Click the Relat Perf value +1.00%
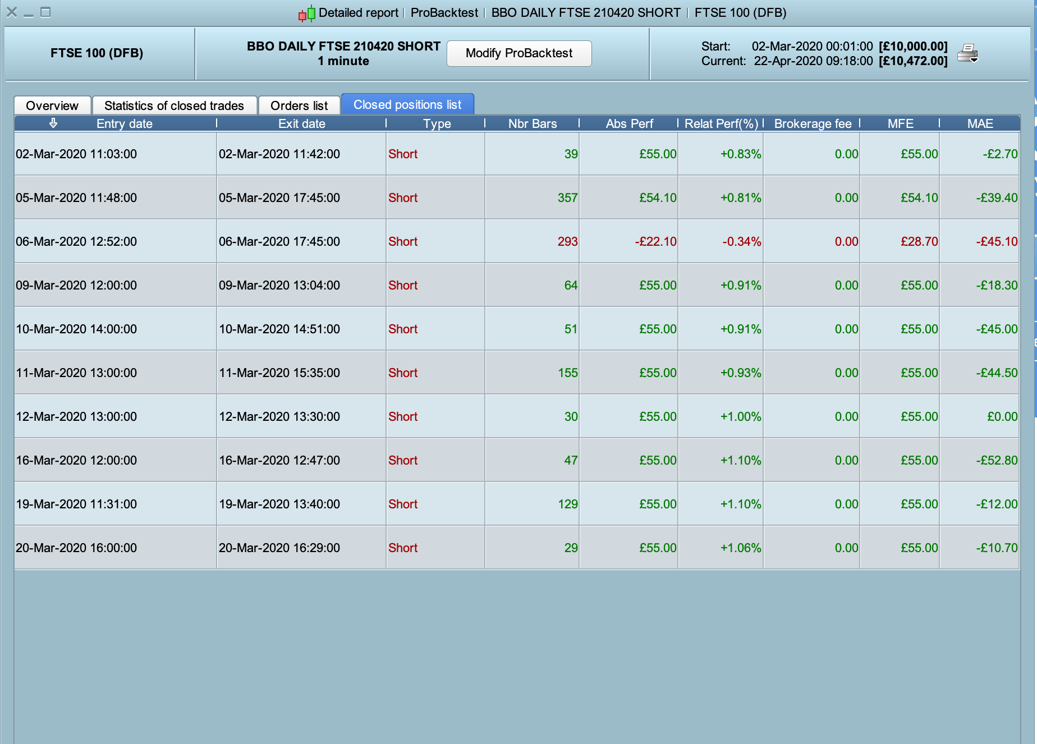1037x744 pixels. point(741,416)
